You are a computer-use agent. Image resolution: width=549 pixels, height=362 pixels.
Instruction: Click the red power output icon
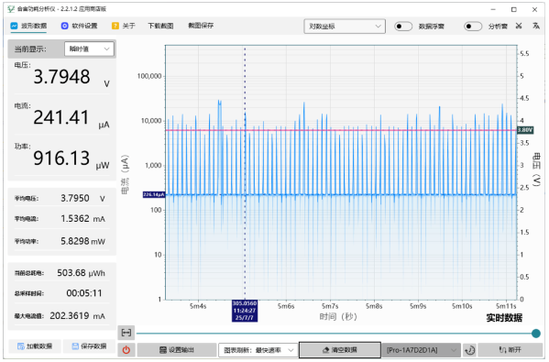point(126,350)
